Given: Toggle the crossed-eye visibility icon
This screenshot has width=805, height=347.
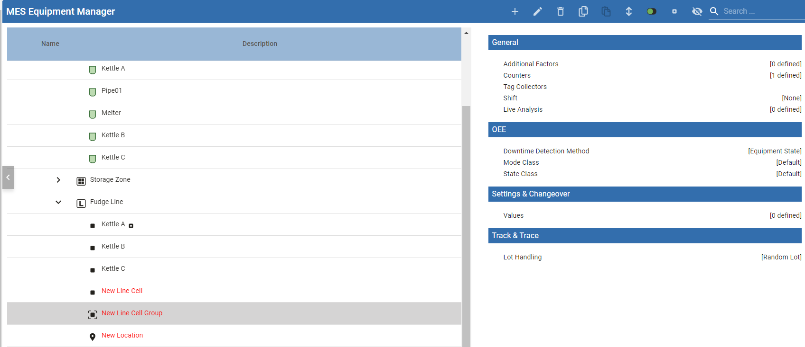Looking at the screenshot, I should tap(697, 11).
